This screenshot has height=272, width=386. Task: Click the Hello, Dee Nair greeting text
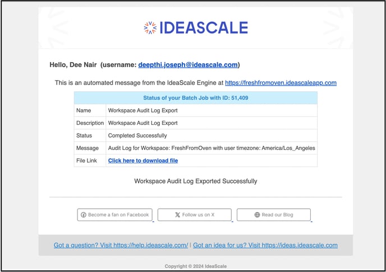click(73, 65)
